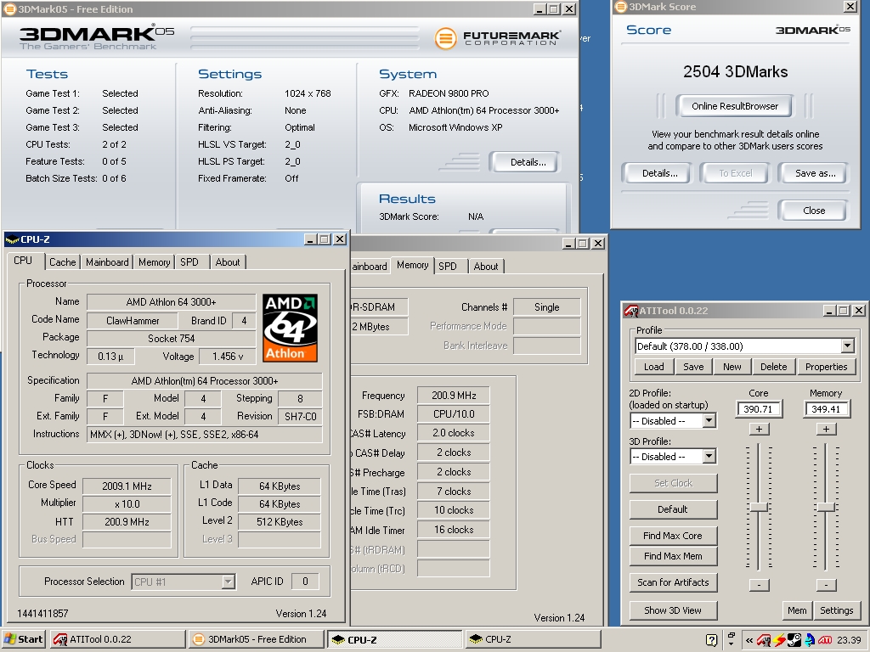Open the ATITool icon in the system tray
The width and height of the screenshot is (870, 652).
(764, 640)
